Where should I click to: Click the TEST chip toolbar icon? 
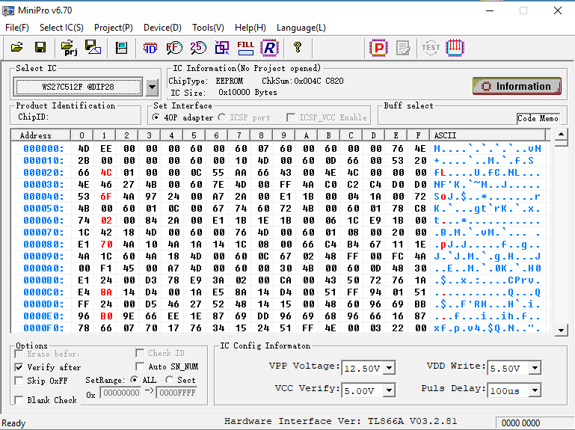point(431,47)
